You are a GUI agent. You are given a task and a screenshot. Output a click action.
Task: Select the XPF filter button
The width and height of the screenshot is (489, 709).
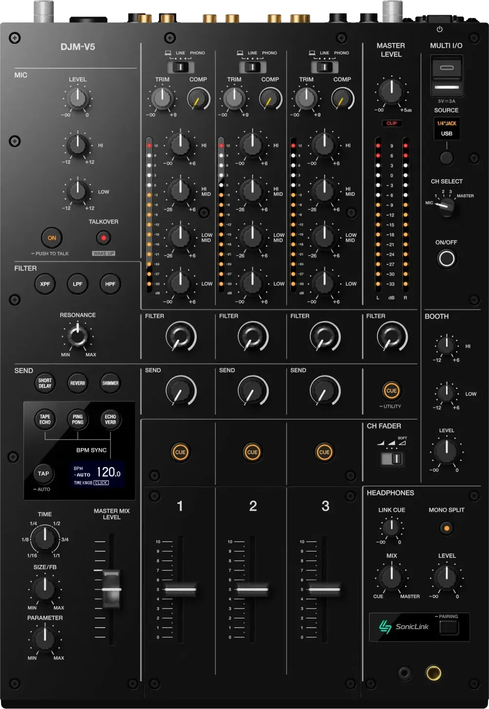pos(45,284)
